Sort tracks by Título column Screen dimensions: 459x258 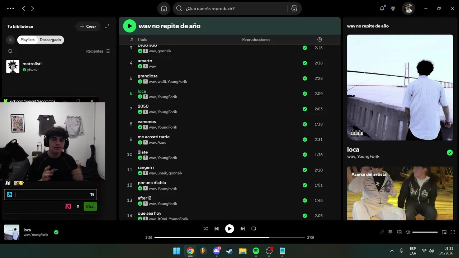pos(142,39)
